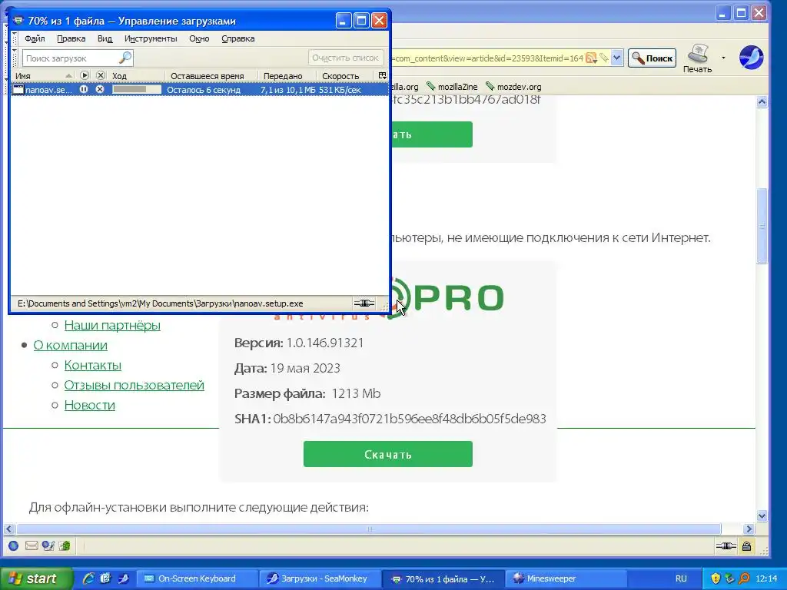Open the Окно menu
Viewport: 787px width, 590px height.
click(x=199, y=38)
